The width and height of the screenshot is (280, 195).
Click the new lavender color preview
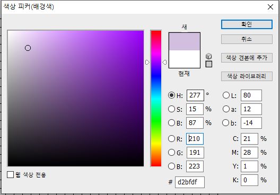pyautogui.click(x=185, y=41)
